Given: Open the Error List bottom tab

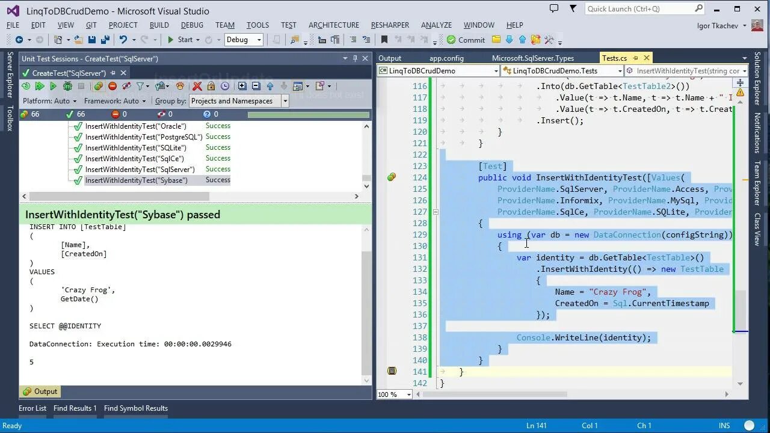Looking at the screenshot, I should (x=32, y=408).
